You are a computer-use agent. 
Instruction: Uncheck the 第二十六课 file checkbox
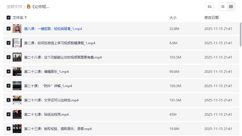click(x=9, y=100)
